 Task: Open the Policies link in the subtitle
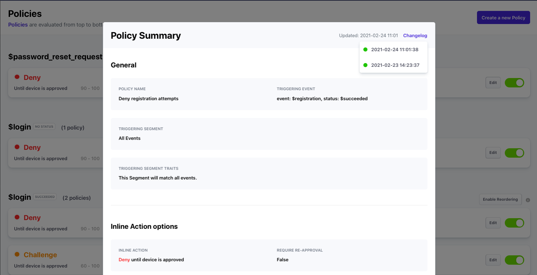18,25
